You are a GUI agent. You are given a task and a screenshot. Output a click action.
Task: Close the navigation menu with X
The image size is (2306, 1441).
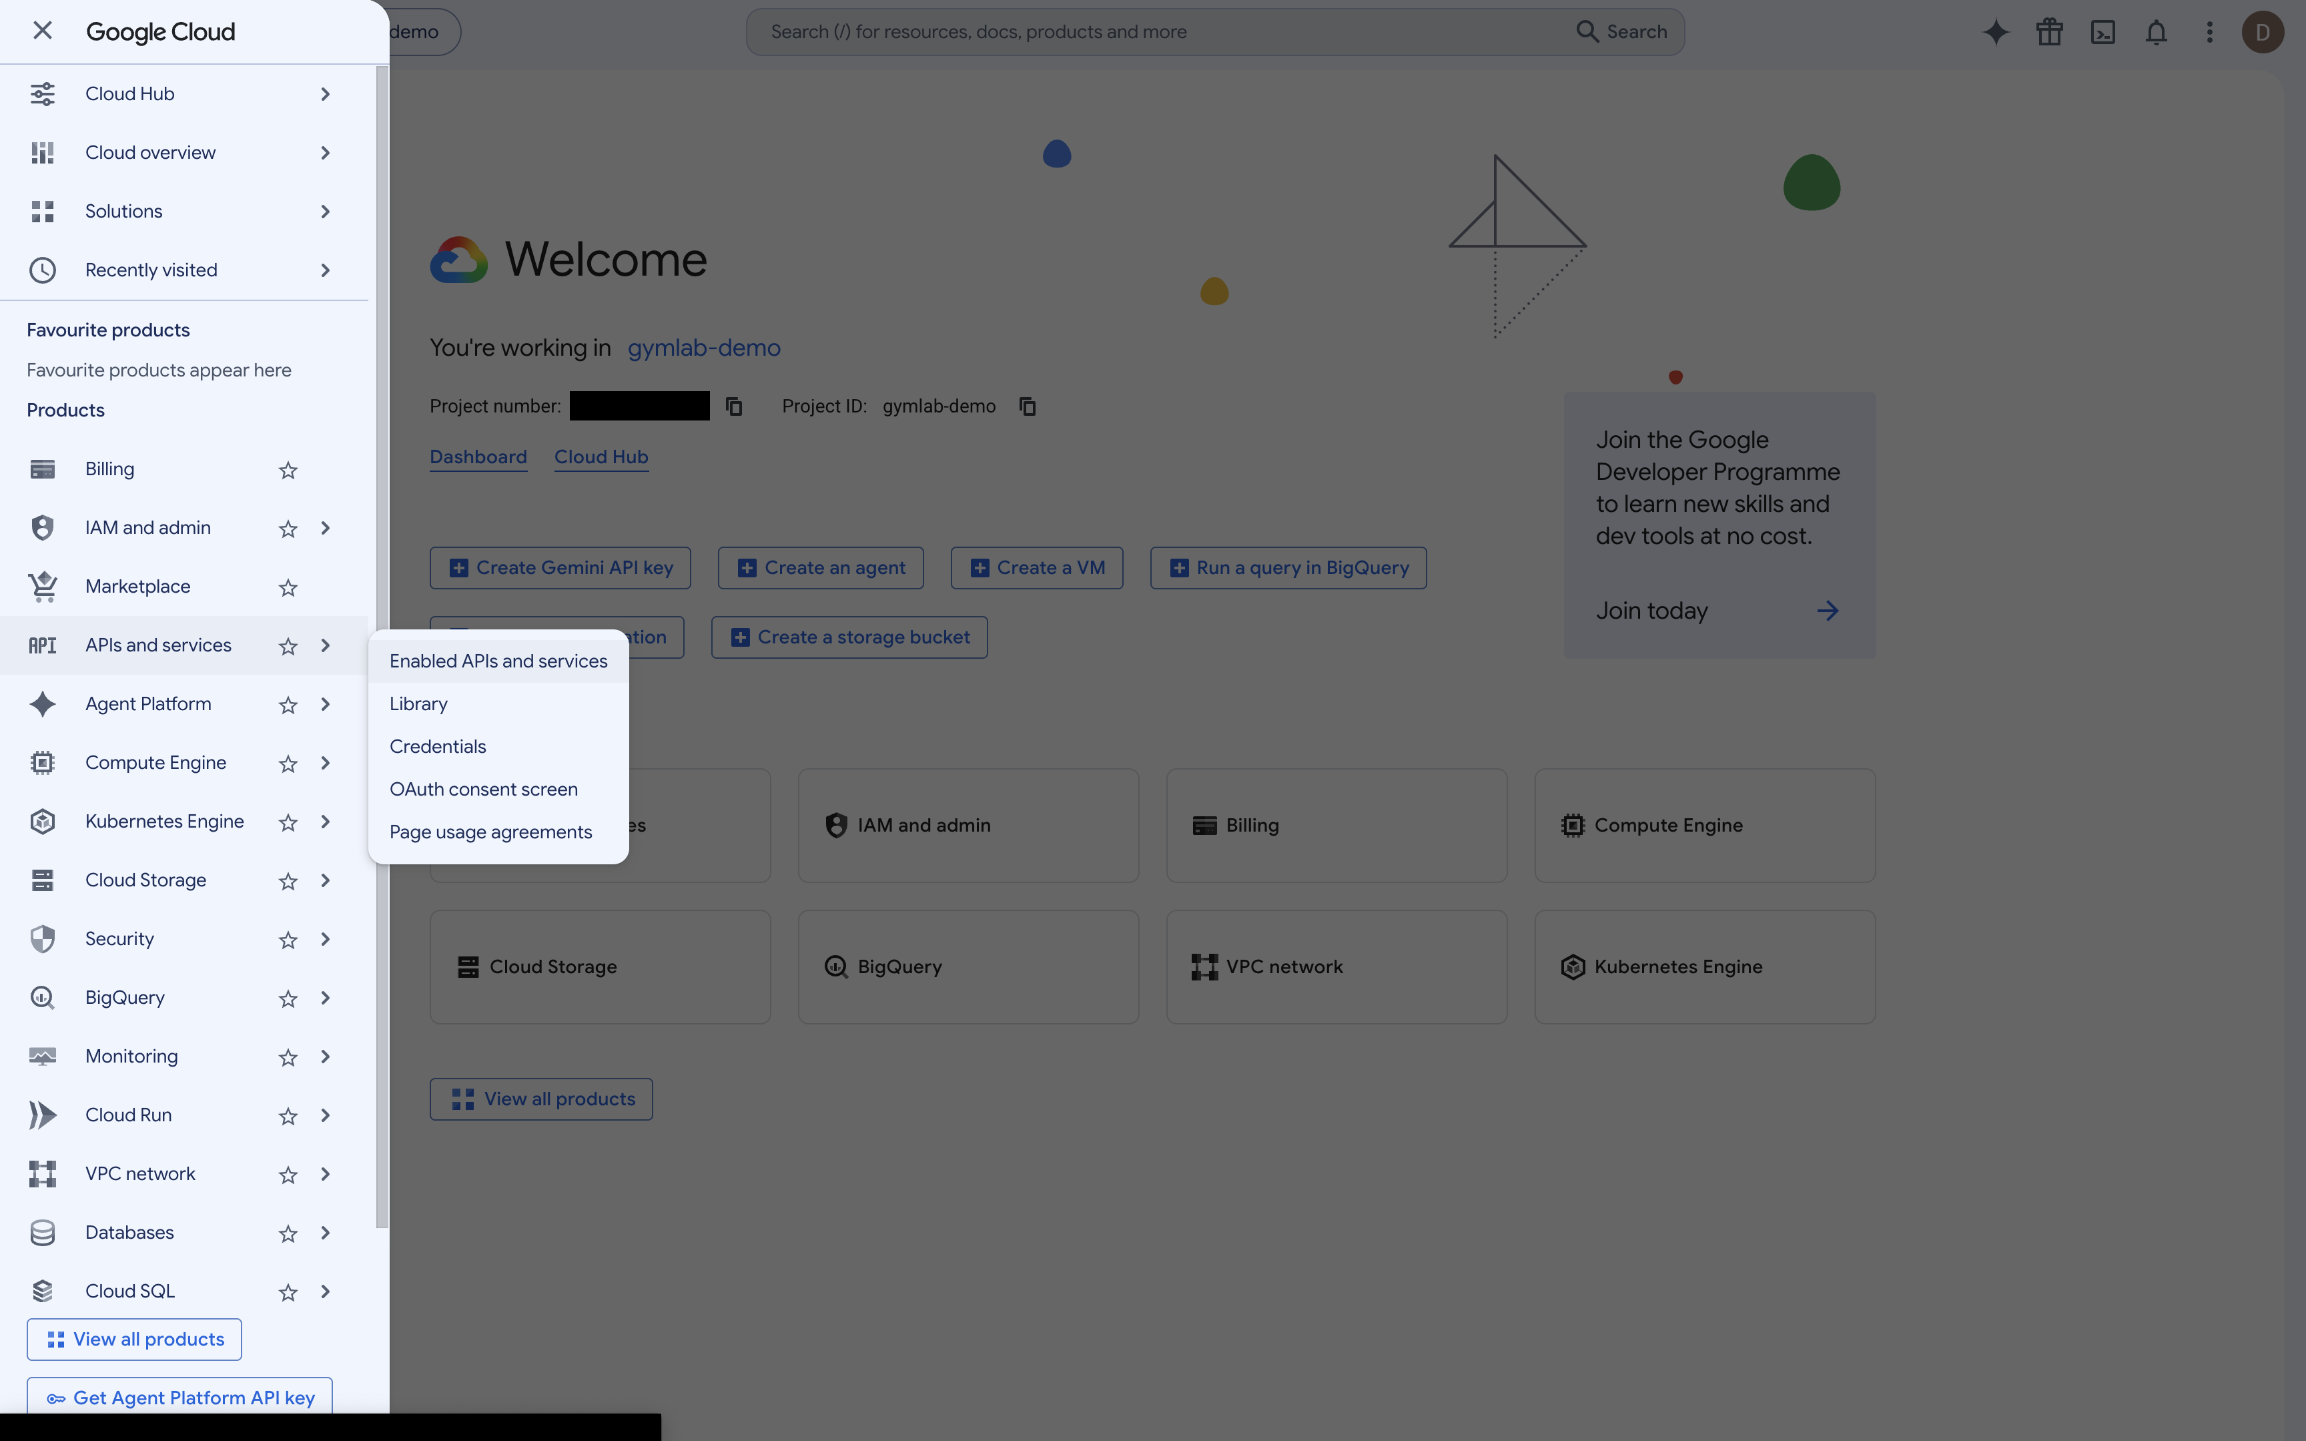(42, 31)
